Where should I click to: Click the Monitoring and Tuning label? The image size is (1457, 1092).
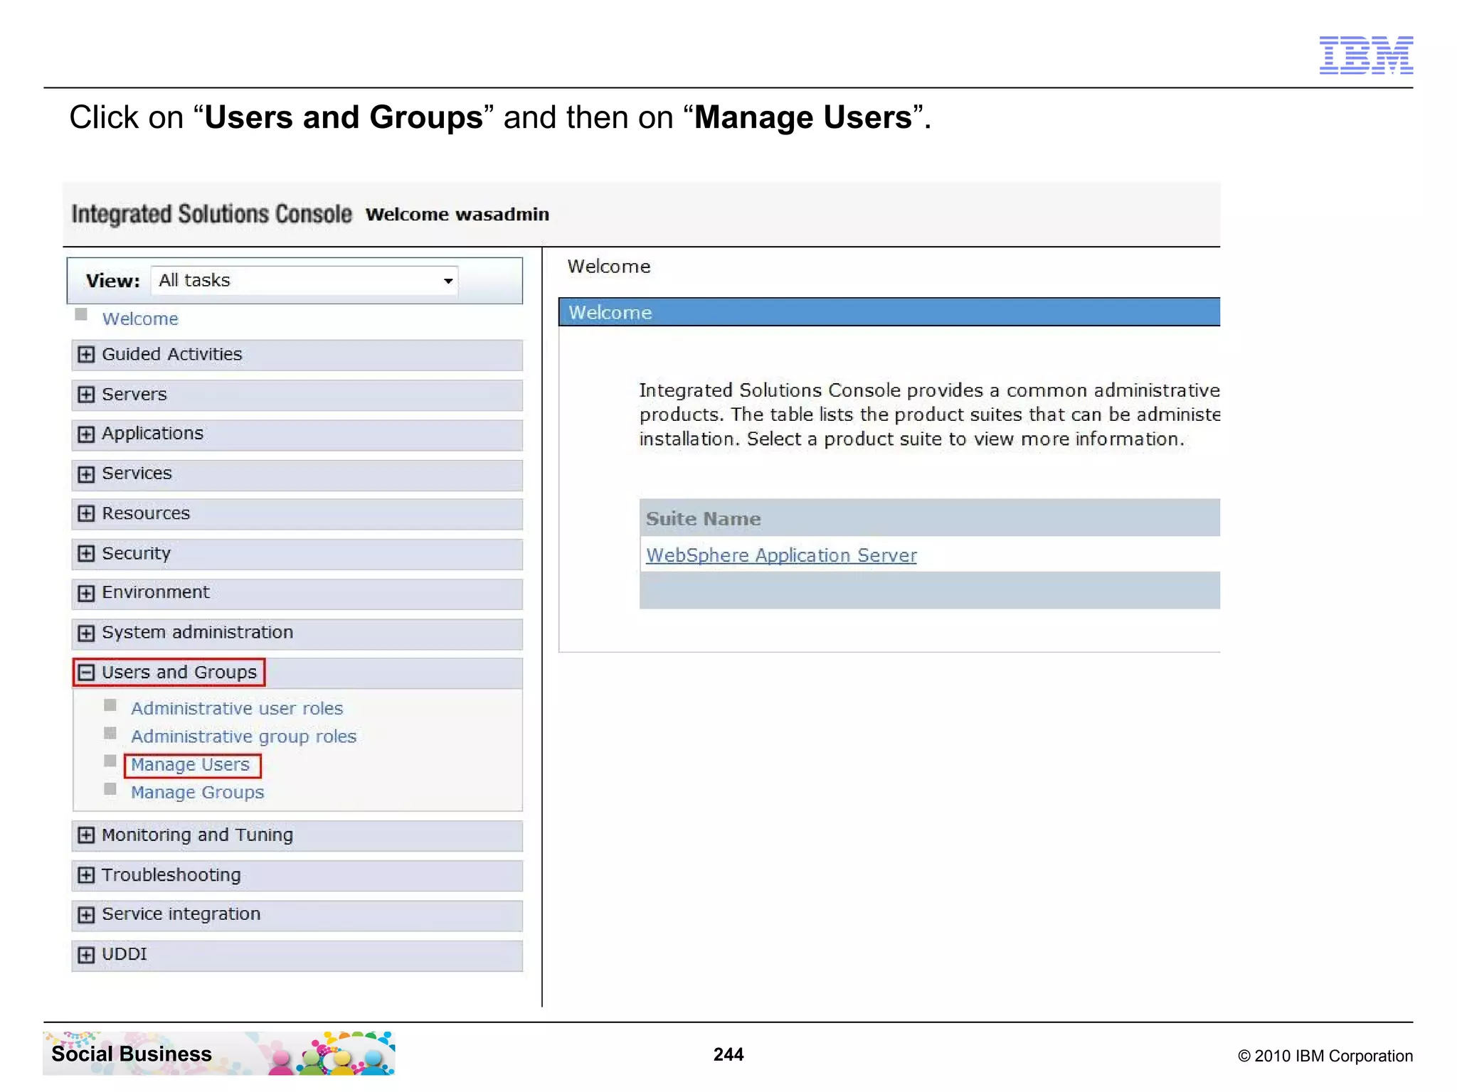click(197, 835)
